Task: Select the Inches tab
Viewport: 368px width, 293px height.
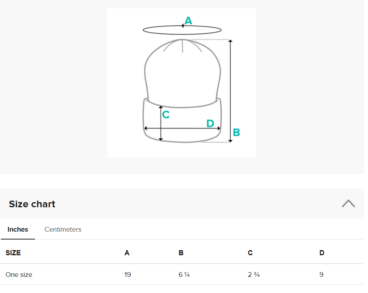Action: coord(18,229)
